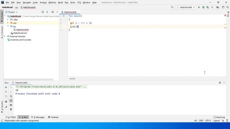Open the Build menu

pyautogui.click(x=60, y=3)
